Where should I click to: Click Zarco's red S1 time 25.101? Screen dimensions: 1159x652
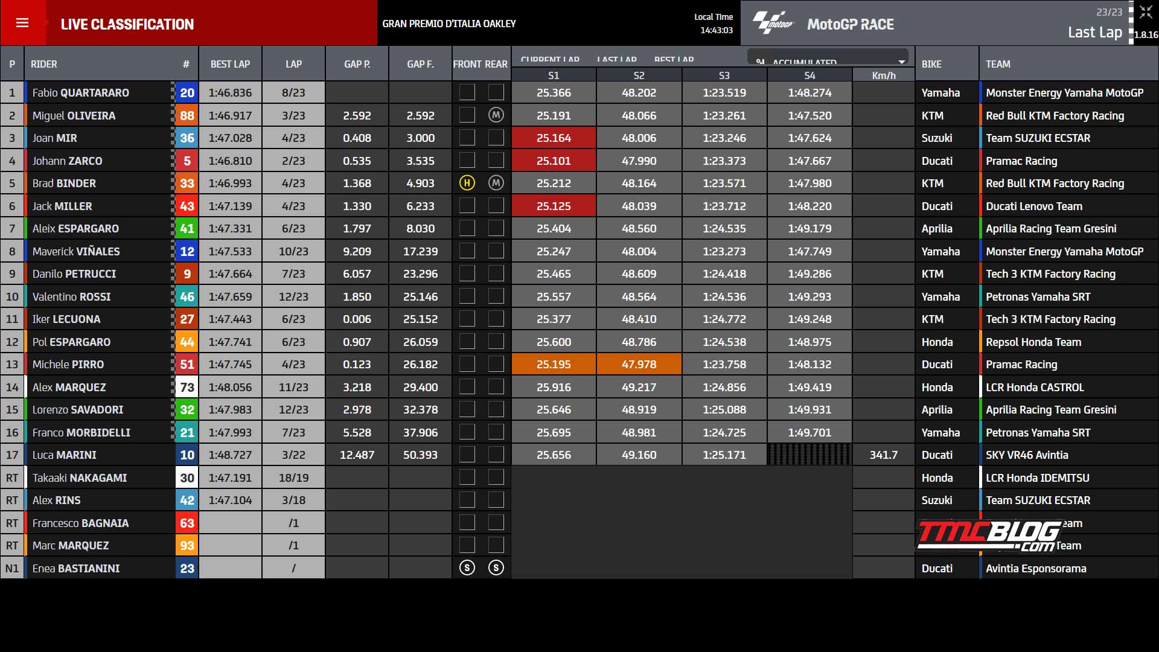pyautogui.click(x=554, y=161)
